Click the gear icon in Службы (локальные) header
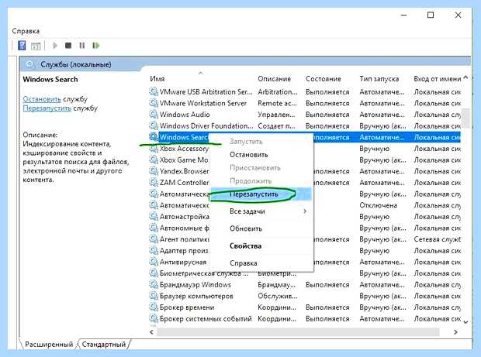481x357 pixels. click(x=30, y=64)
